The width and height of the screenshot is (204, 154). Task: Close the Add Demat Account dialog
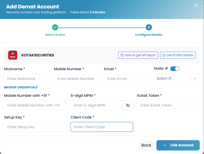[195, 6]
